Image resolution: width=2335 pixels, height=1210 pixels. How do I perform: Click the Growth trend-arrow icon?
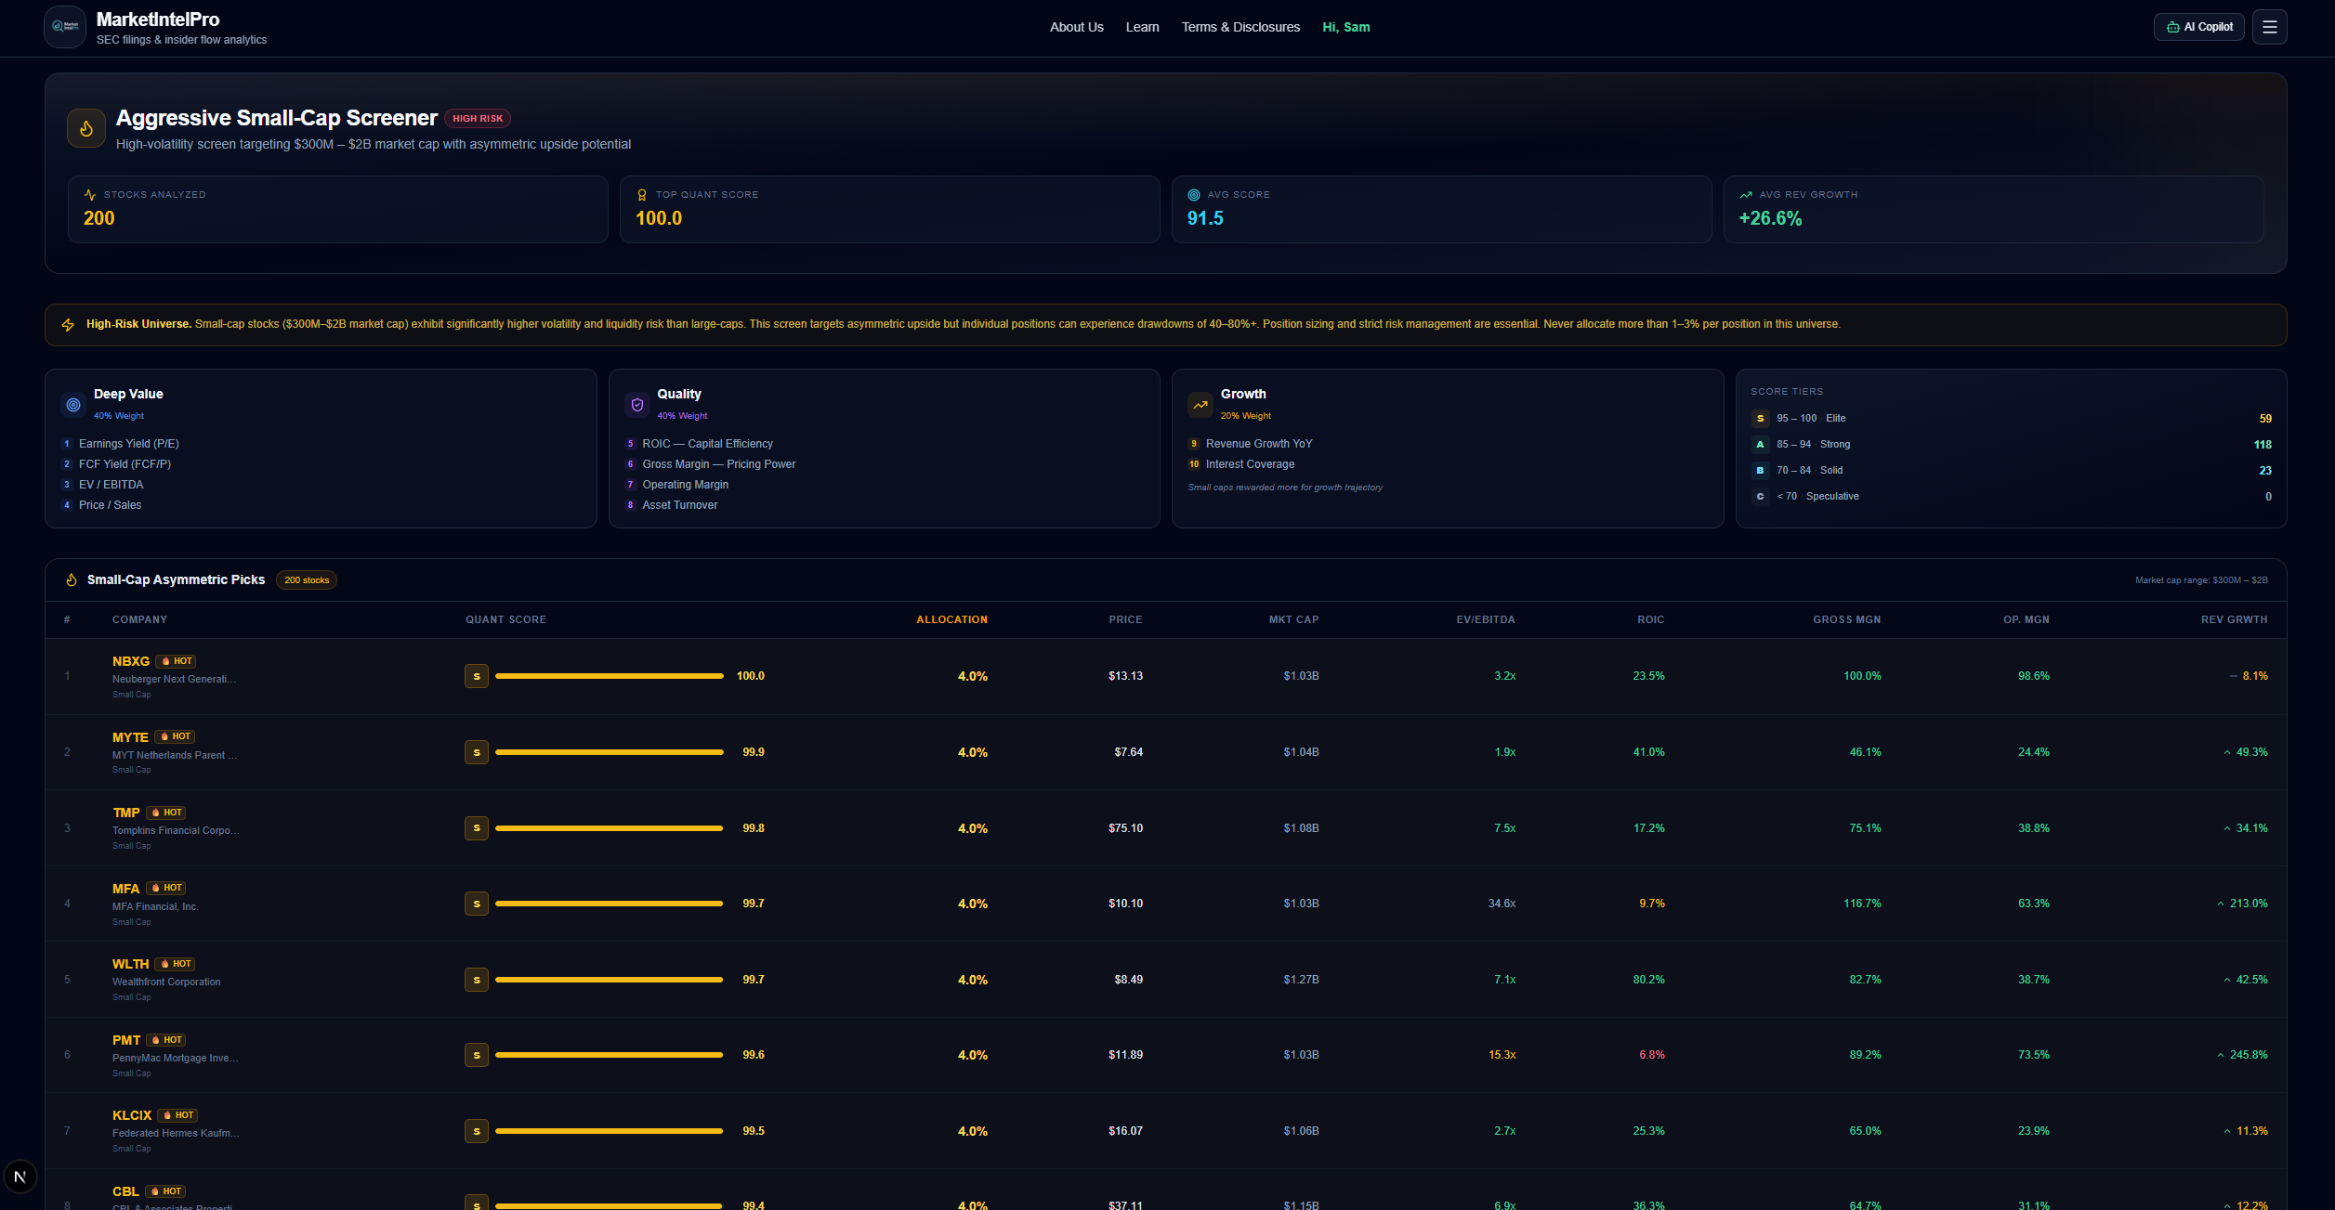(1200, 405)
